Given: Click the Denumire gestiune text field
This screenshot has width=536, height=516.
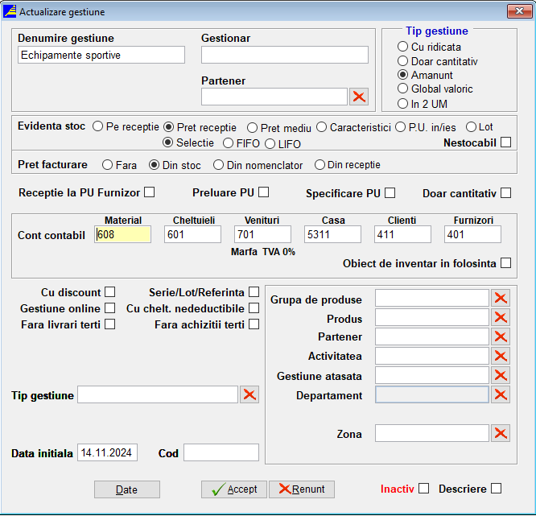Looking at the screenshot, I should (x=101, y=56).
